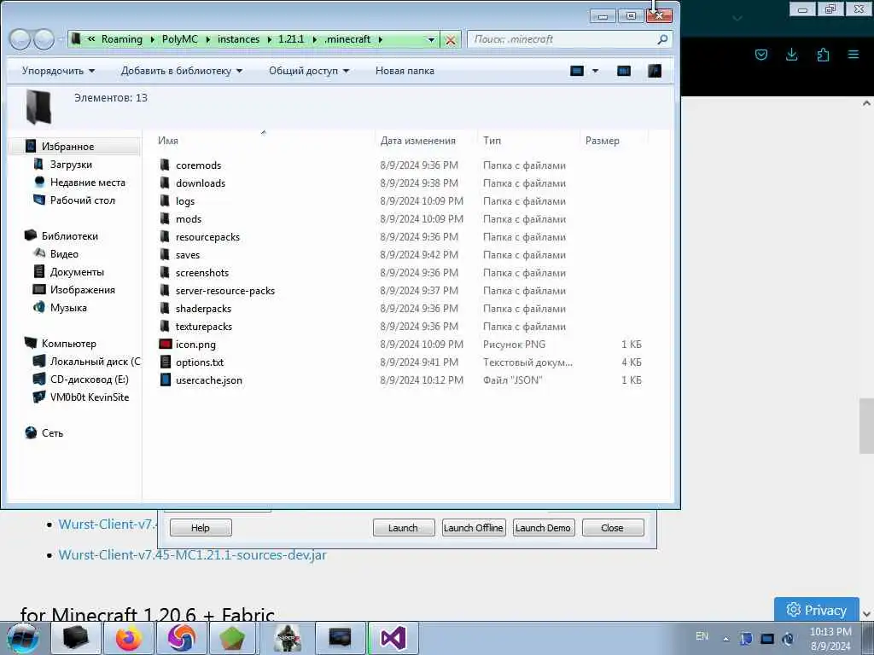The image size is (874, 655).
Task: Expand path arrow after .minecraft
Action: [x=380, y=39]
